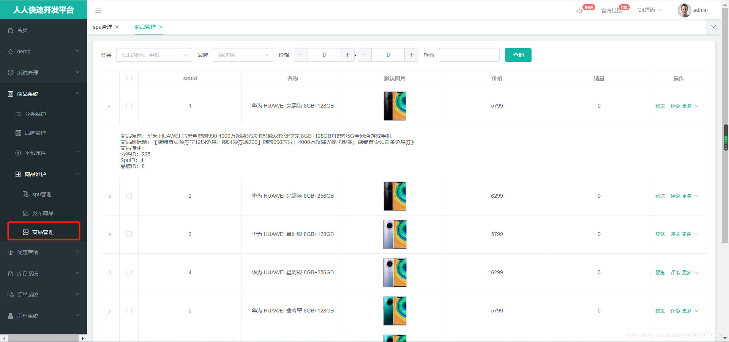Screen dimensions: 729x342
Task: Decrease the maximum price with minus button
Action: 364,55
